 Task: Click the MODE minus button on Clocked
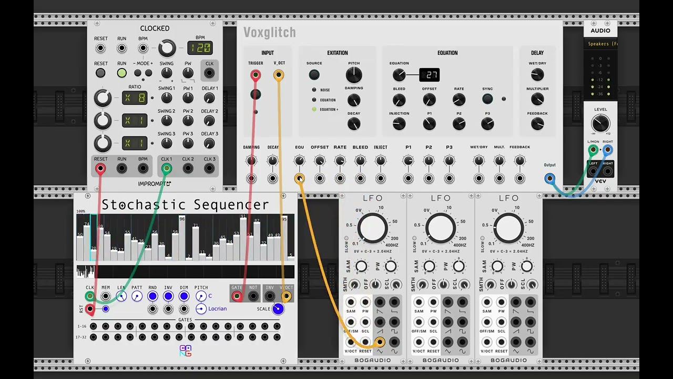pyautogui.click(x=138, y=73)
